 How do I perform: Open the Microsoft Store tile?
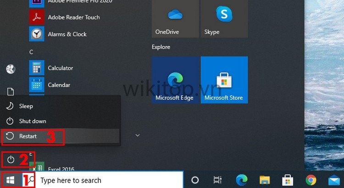pyautogui.click(x=224, y=80)
